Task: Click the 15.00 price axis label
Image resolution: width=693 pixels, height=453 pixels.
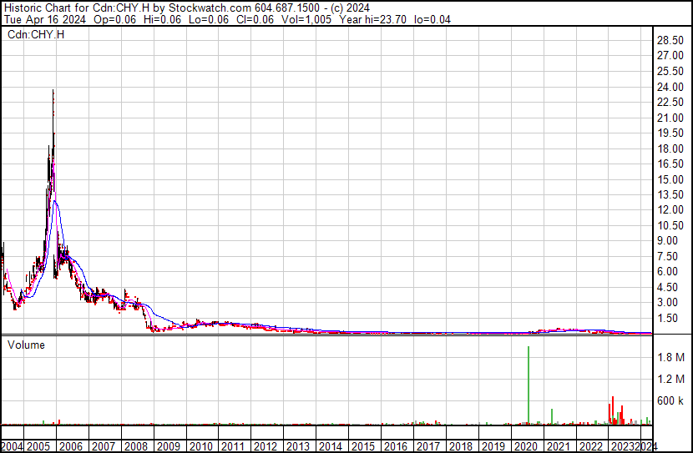Action: 670,179
